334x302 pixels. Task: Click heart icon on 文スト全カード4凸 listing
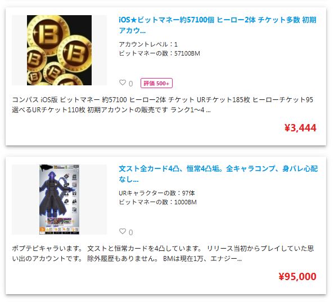click(123, 231)
